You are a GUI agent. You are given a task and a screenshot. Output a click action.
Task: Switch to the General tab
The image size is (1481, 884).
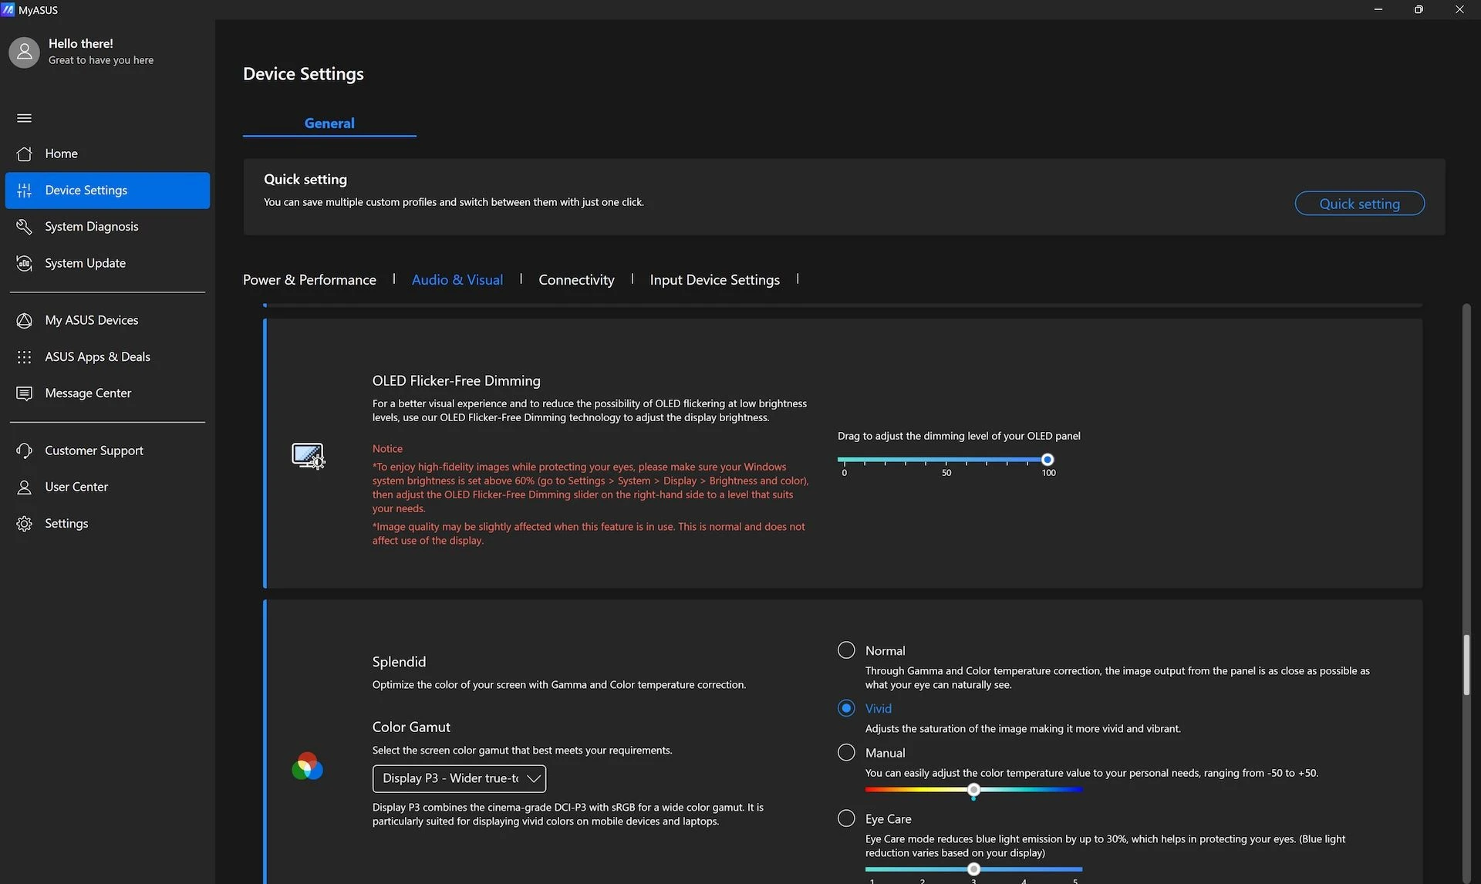(329, 123)
